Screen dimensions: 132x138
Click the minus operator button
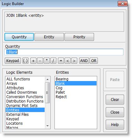pyautogui.click(x=40, y=61)
